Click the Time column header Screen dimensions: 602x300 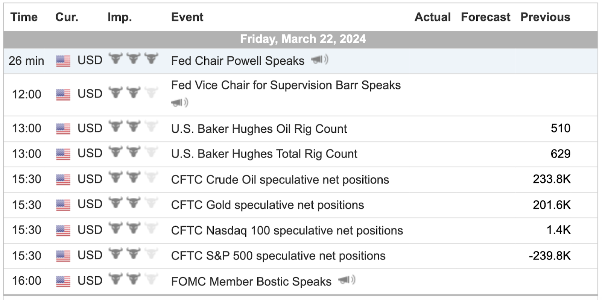(x=24, y=17)
